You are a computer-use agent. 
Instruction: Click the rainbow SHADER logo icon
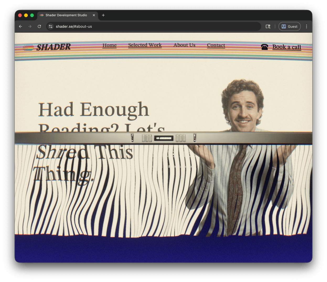point(28,48)
